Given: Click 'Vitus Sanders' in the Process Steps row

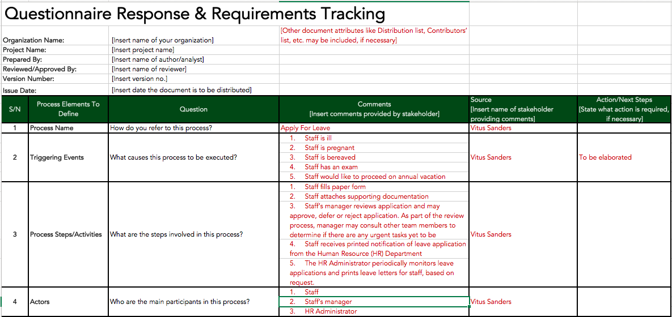Looking at the screenshot, I should (x=523, y=234).
